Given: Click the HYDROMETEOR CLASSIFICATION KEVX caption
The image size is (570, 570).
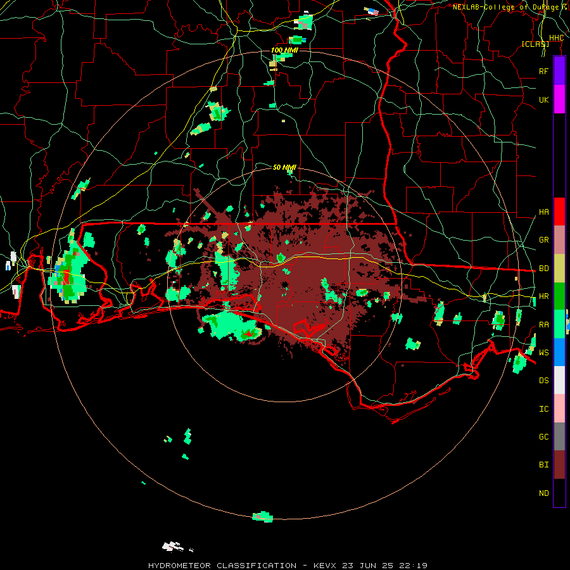Looking at the screenshot, I should pos(288,566).
